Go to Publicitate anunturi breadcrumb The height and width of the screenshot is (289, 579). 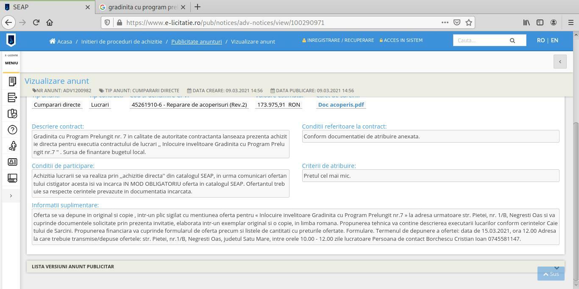[x=196, y=41]
